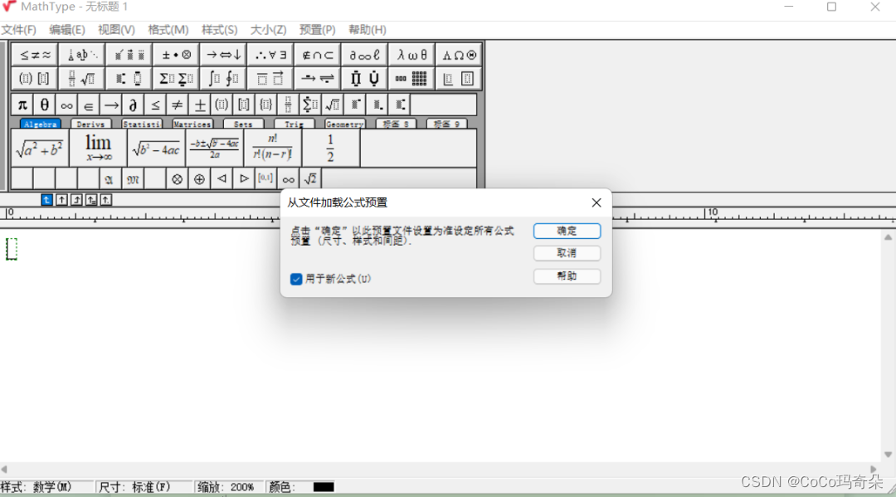
Task: Insert the right arrow from the small bar
Action: click(111, 105)
